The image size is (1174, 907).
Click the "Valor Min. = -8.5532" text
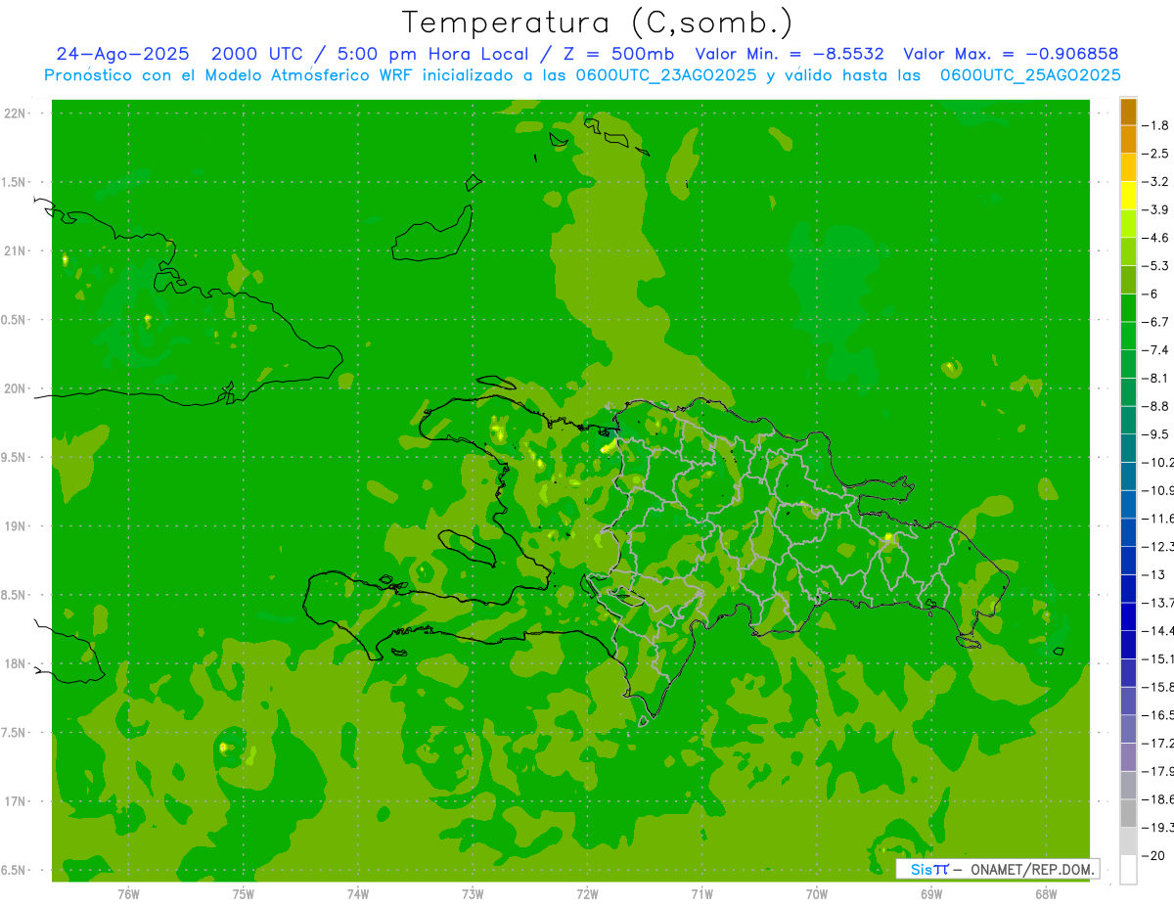coord(790,55)
